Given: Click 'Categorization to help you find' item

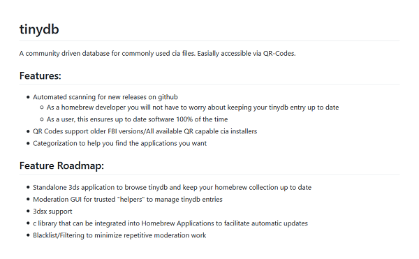Looking at the screenshot, I should point(119,143).
